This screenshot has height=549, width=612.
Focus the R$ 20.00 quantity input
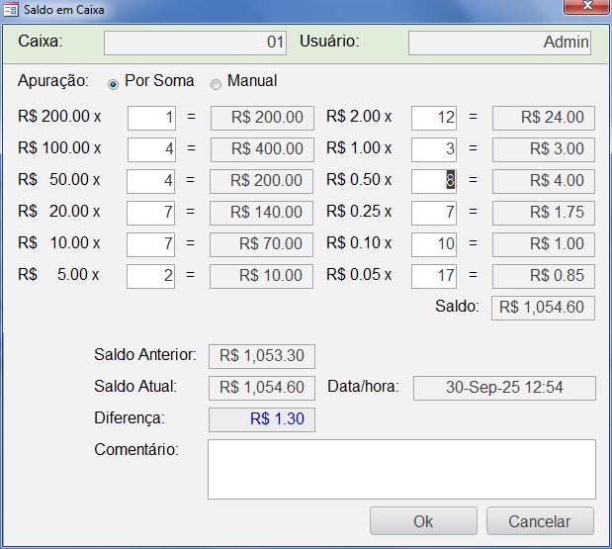[x=151, y=213]
